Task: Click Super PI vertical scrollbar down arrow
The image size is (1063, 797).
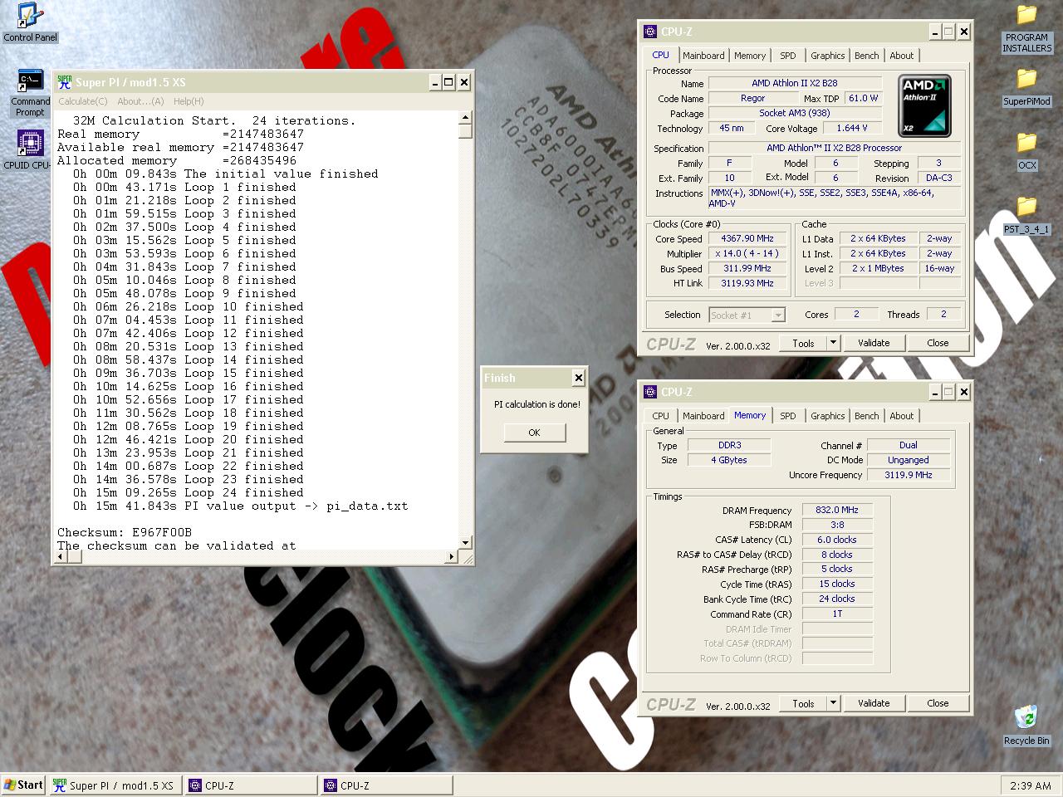Action: coord(465,543)
